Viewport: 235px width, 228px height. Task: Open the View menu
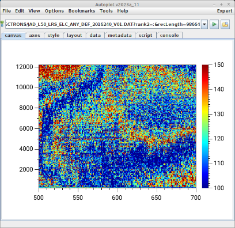coord(35,11)
